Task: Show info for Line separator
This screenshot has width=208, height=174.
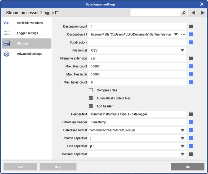Action: (x=191, y=146)
